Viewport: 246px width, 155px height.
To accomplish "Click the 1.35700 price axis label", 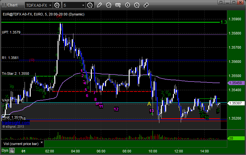I will click(x=235, y=48).
